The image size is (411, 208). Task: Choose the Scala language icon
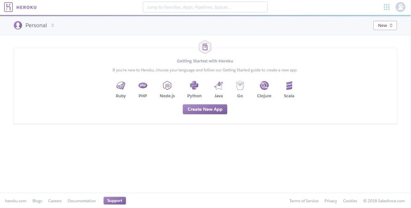click(x=289, y=86)
